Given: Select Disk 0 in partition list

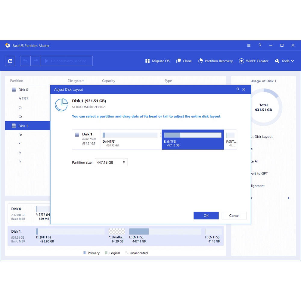Looking at the screenshot, I should [23, 90].
